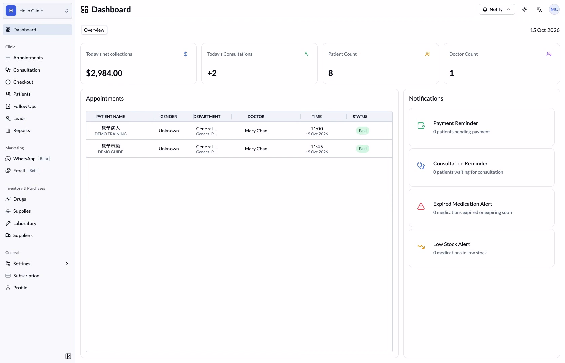Click the dollar icon on net collections
Image resolution: width=565 pixels, height=363 pixels.
tap(186, 54)
